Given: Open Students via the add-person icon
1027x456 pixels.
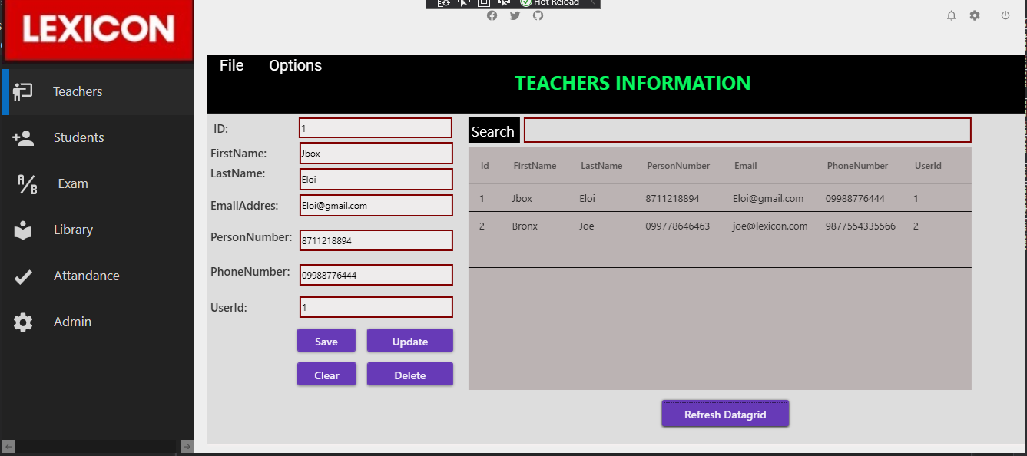Looking at the screenshot, I should click(23, 137).
